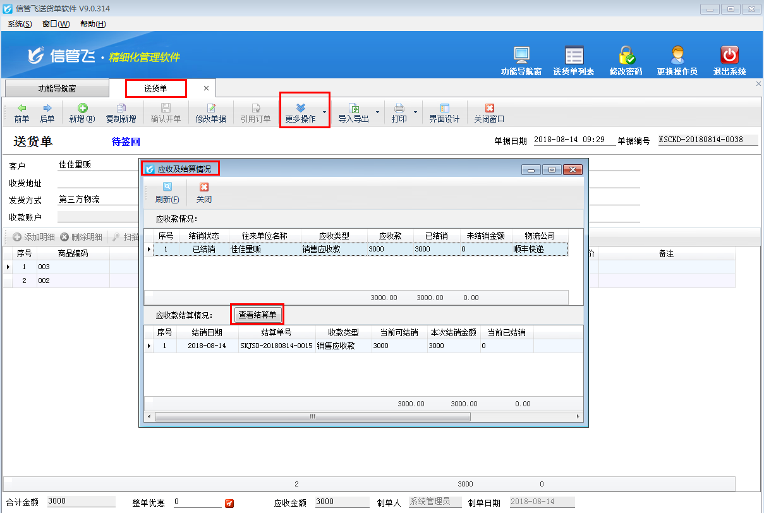Click the 修改密码 change password icon

tap(625, 59)
